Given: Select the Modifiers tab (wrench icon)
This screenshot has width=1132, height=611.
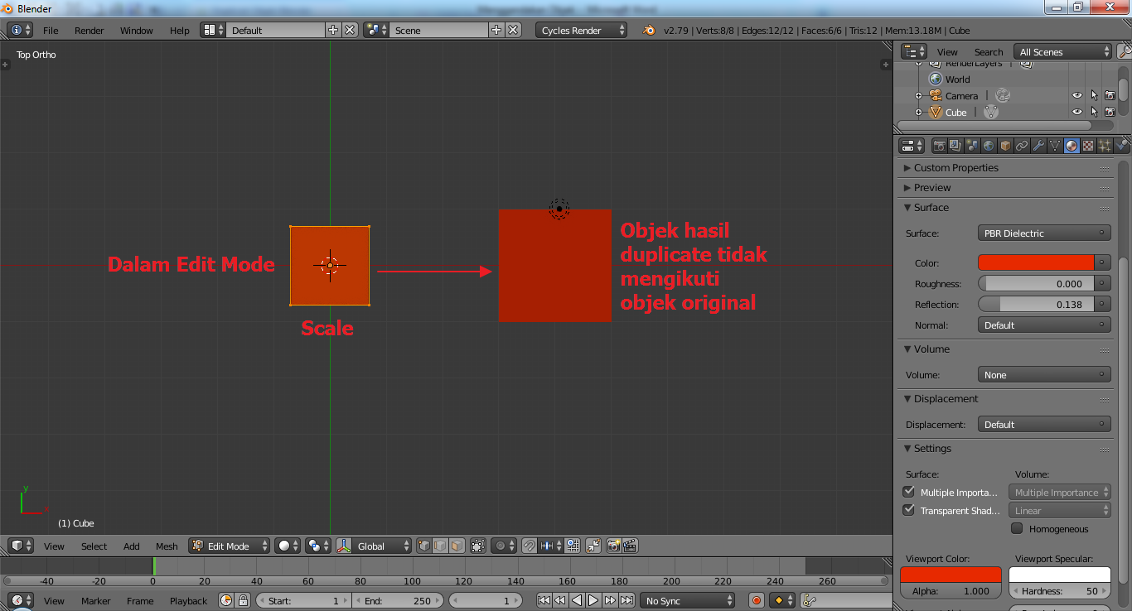Looking at the screenshot, I should click(1038, 145).
